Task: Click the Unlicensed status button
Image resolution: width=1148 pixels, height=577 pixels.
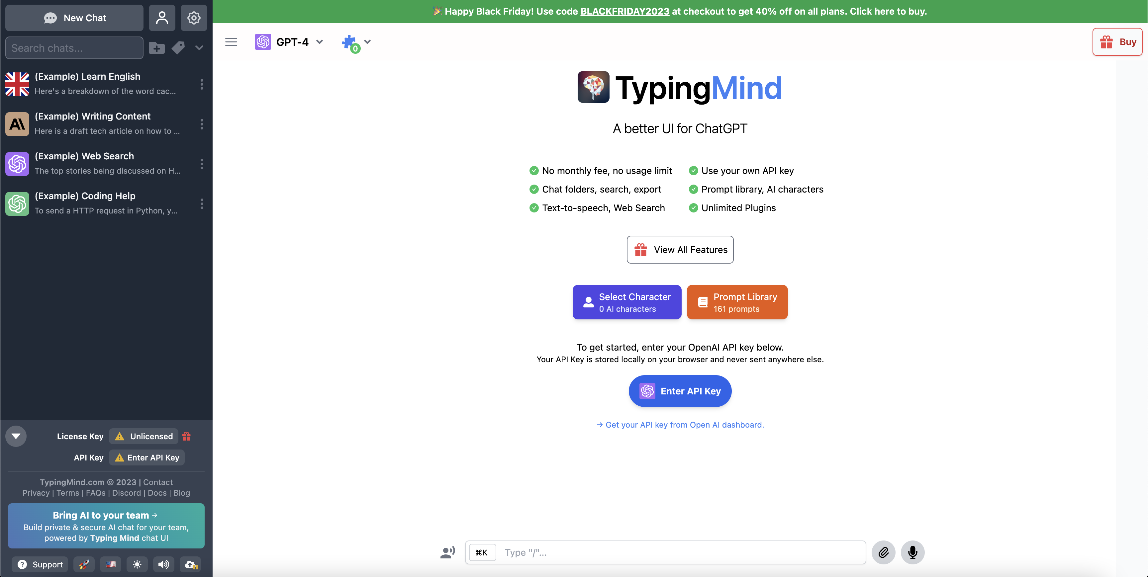Action: point(143,437)
